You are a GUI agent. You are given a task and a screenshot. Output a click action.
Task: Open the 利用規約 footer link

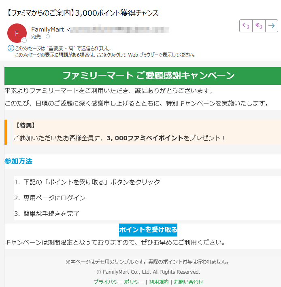pos(159,282)
